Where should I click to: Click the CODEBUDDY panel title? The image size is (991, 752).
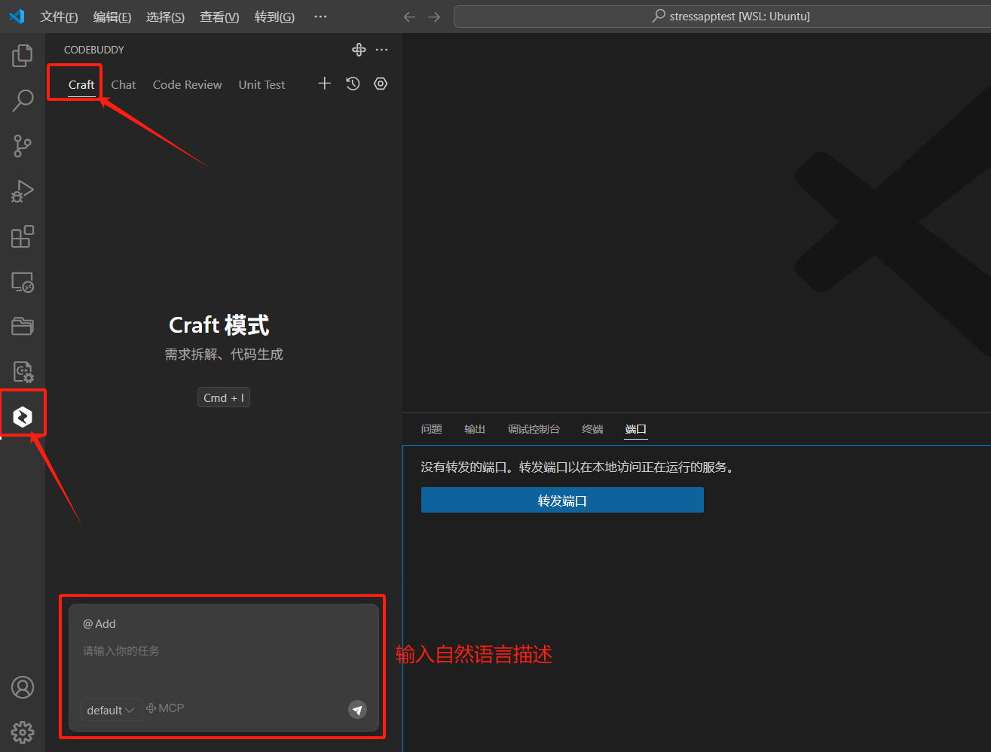click(x=94, y=50)
